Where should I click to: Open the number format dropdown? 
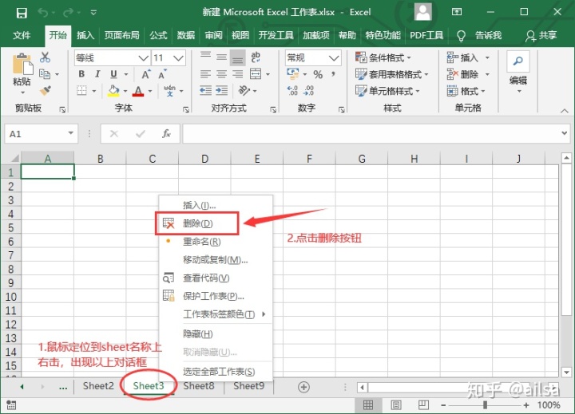coord(334,58)
